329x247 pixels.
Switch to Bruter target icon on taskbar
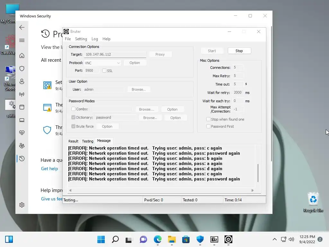click(x=228, y=239)
